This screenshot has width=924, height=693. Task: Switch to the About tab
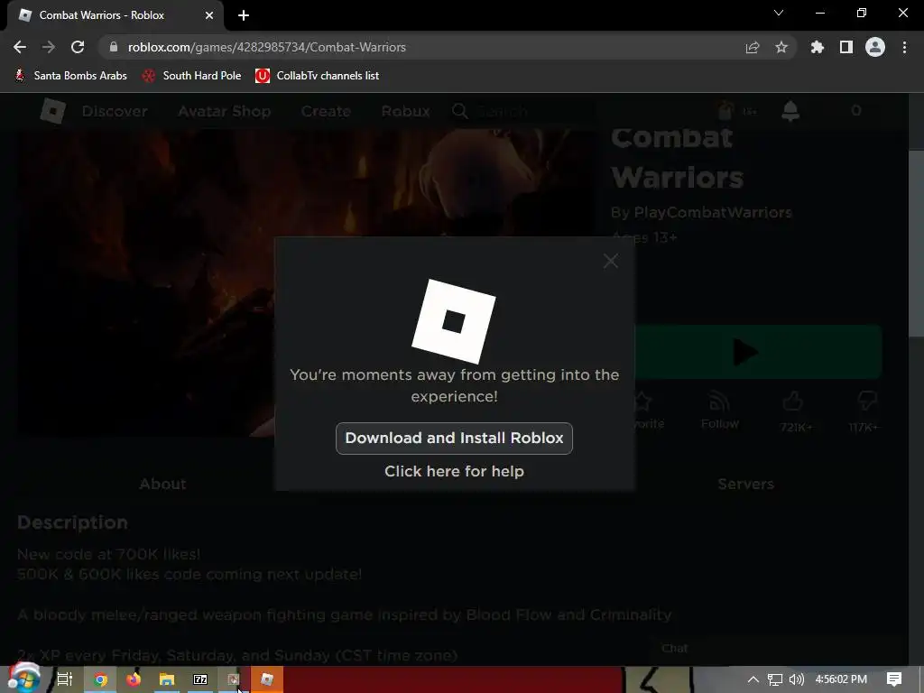point(162,484)
